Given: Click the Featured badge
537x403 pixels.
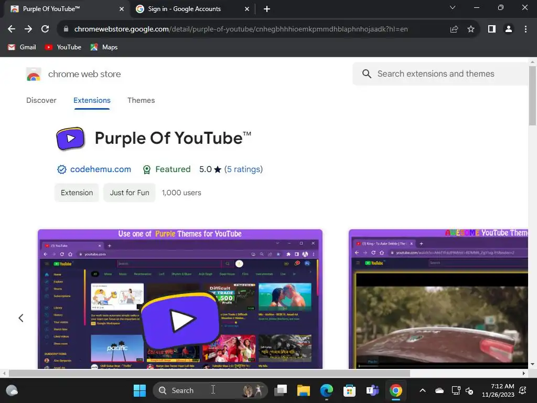Looking at the screenshot, I should 167,169.
